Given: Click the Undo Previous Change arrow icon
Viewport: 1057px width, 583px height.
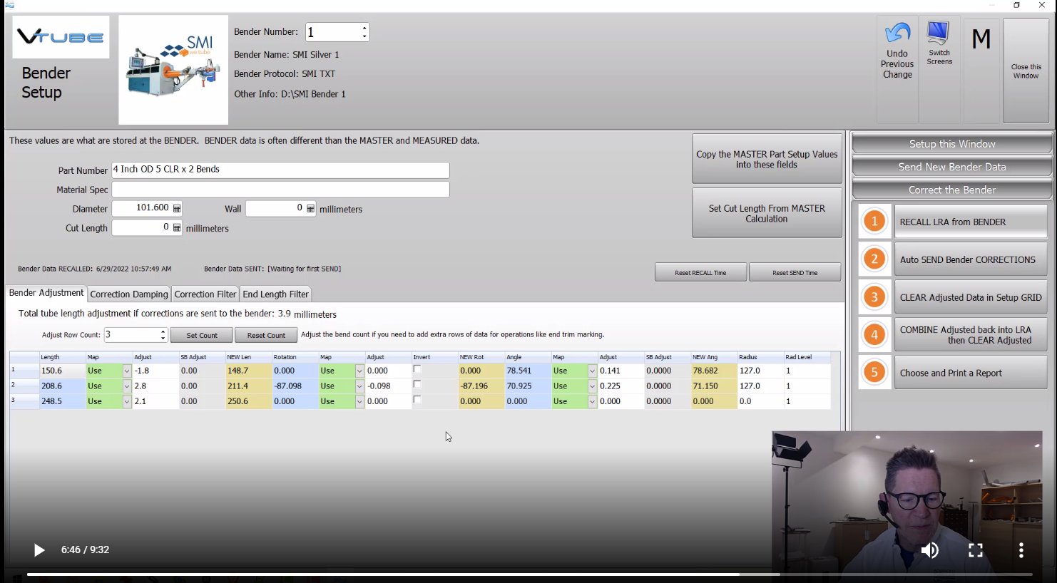Looking at the screenshot, I should click(897, 33).
